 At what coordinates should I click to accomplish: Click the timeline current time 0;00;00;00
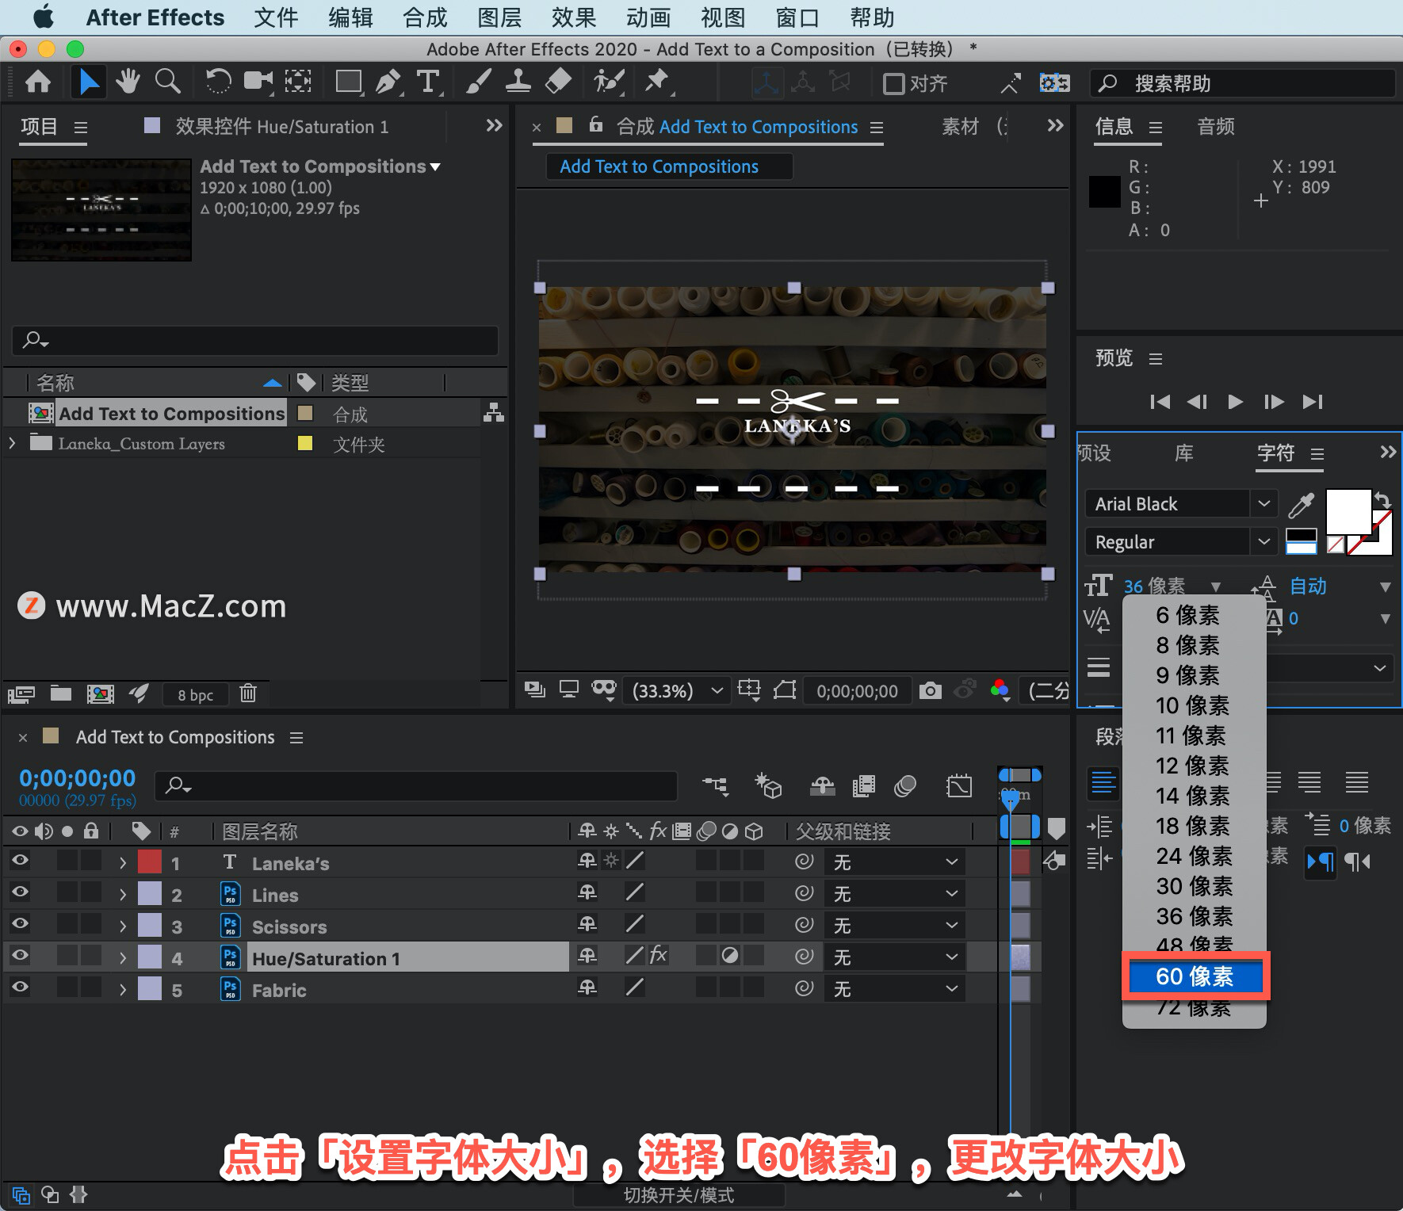coord(78,778)
